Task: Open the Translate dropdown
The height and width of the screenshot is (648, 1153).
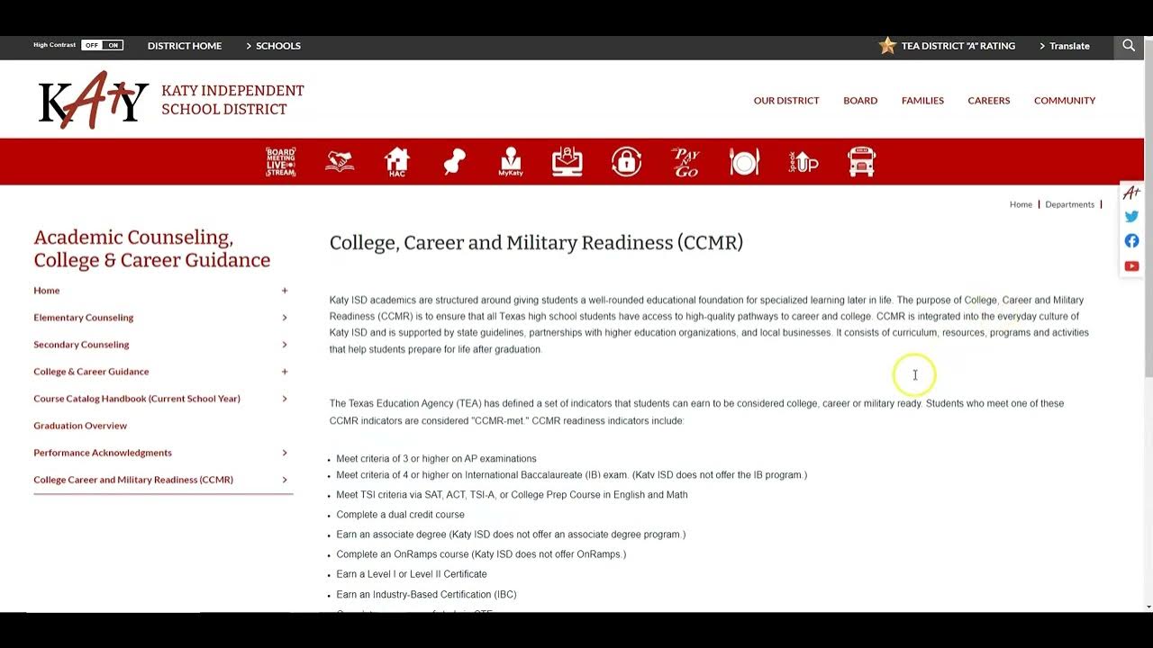Action: [1065, 46]
